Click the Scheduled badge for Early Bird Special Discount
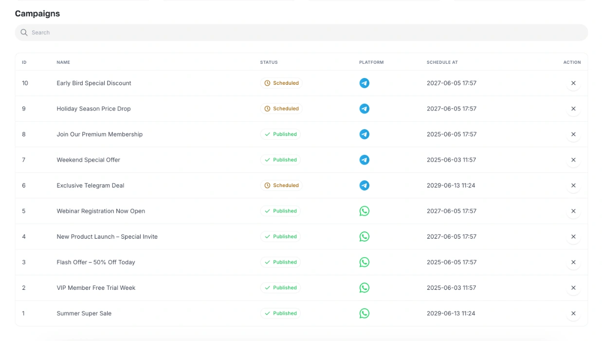Screen dimensions: 602x341 pyautogui.click(x=281, y=83)
